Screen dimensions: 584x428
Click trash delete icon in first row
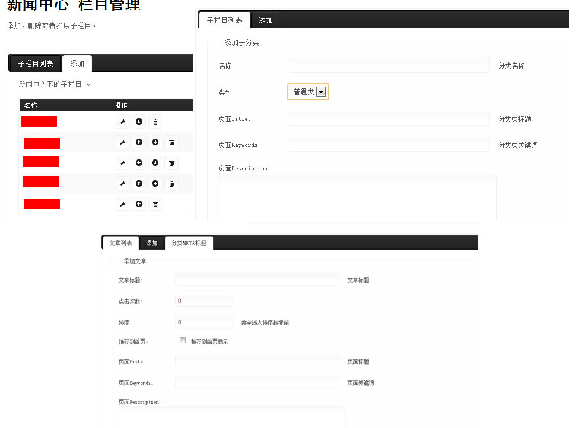(x=155, y=122)
